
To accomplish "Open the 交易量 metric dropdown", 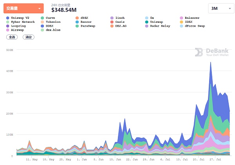I will click(24, 8).
